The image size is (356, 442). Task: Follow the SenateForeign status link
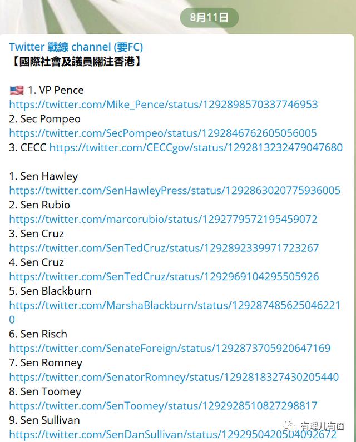point(170,348)
